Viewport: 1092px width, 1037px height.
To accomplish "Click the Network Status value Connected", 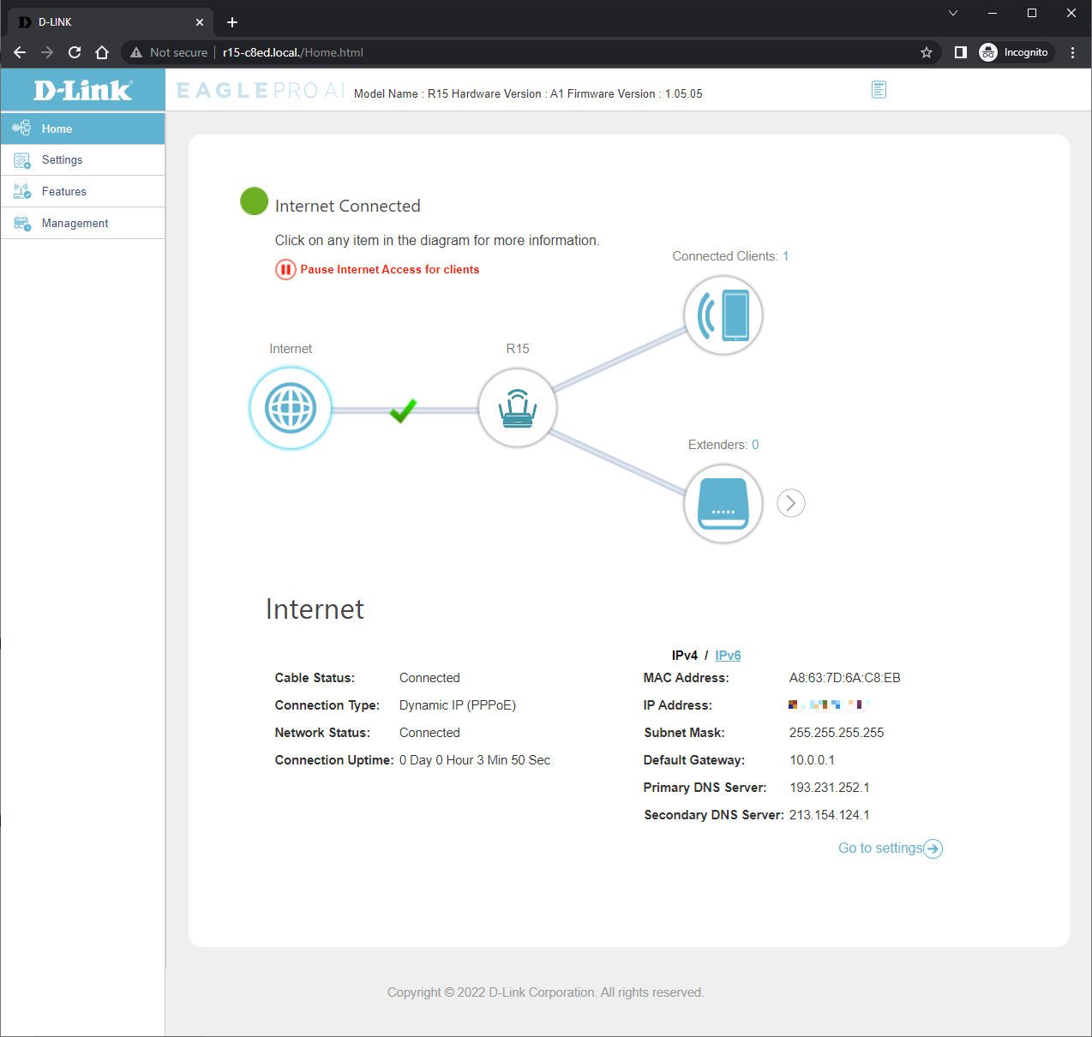I will tap(429, 733).
